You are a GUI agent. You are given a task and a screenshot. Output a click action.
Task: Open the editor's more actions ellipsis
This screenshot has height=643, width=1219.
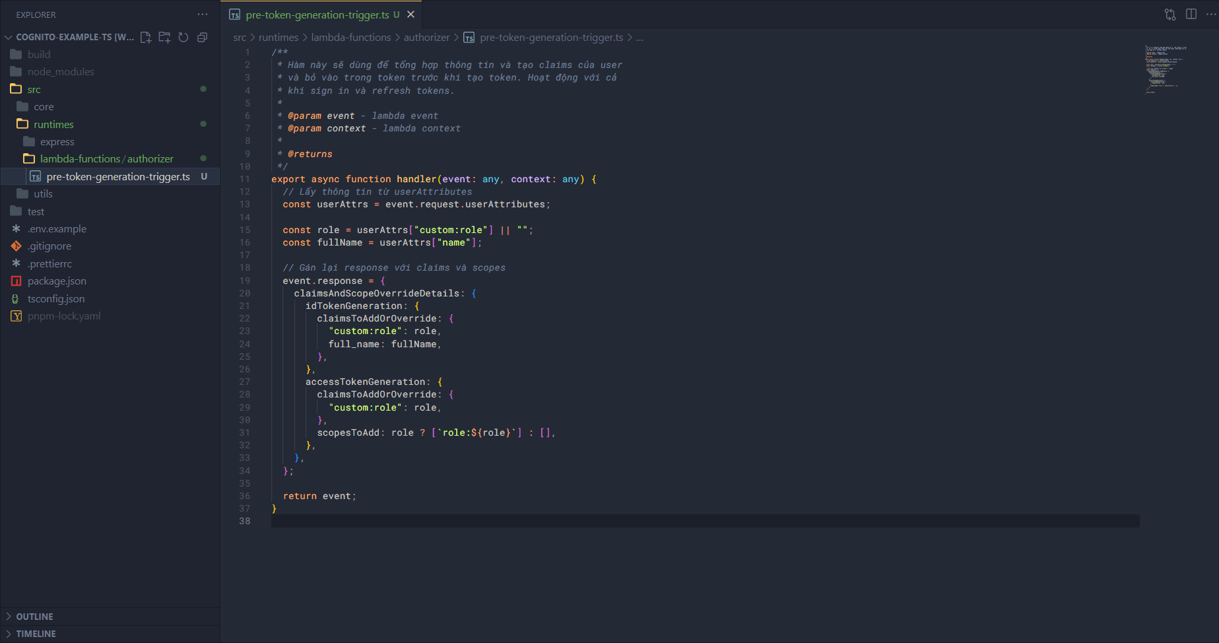[1211, 15]
